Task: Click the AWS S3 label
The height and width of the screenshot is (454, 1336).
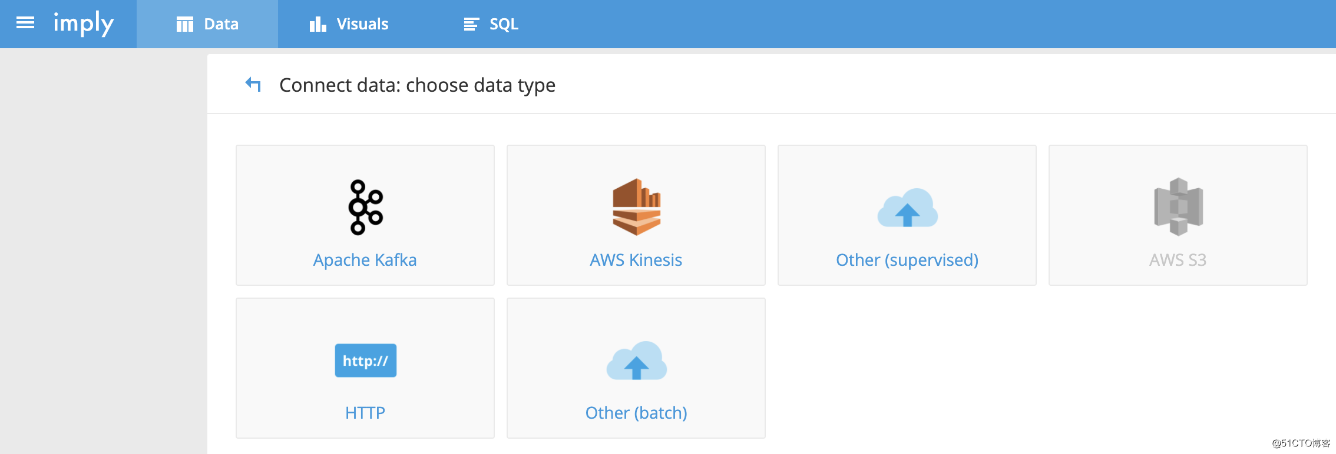Action: click(1178, 260)
